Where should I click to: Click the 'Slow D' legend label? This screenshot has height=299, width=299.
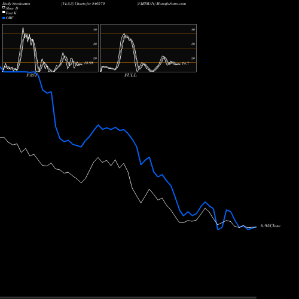point(12,8)
